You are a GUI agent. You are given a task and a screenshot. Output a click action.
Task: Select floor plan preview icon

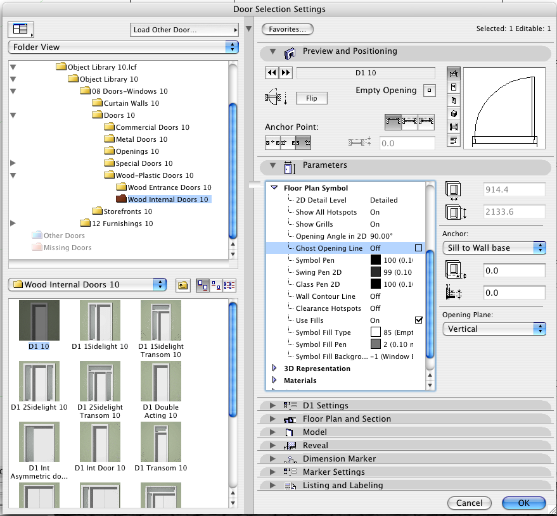click(454, 73)
